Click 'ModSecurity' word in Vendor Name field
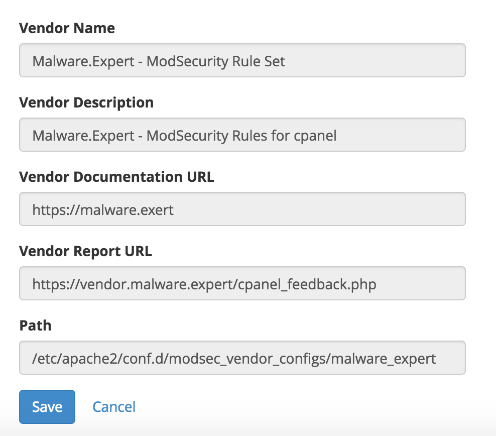Screen dimensions: 496x436 [x=187, y=62]
